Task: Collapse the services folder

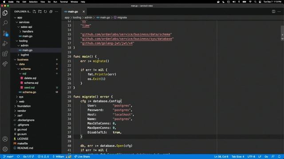Action: pos(24,22)
